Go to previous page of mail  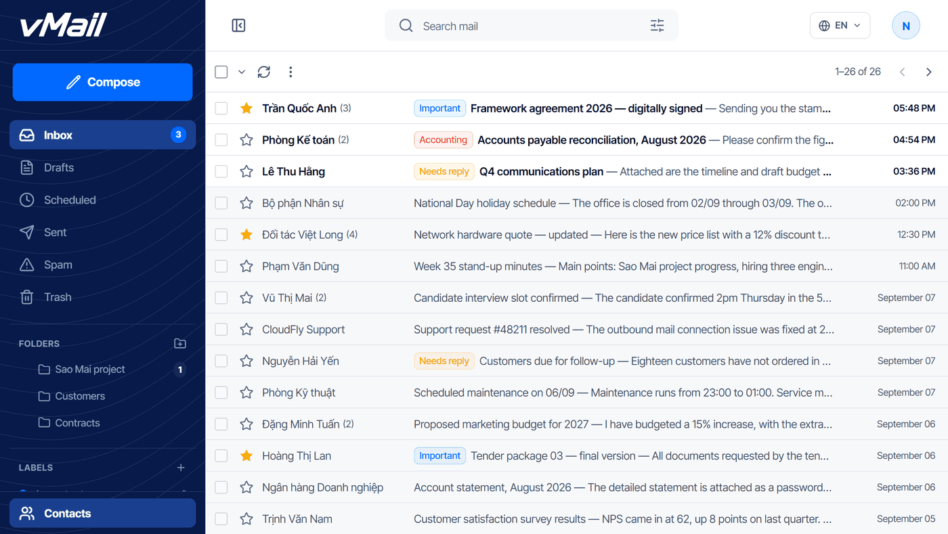[x=902, y=72]
